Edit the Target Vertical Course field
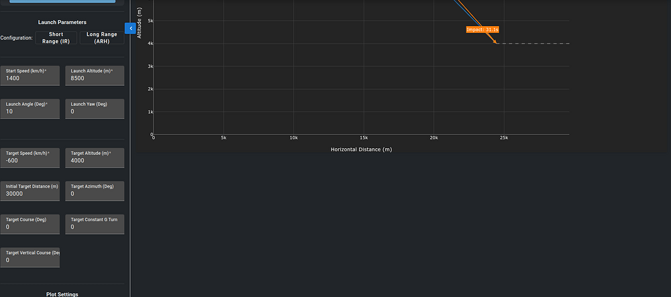 [x=30, y=259]
